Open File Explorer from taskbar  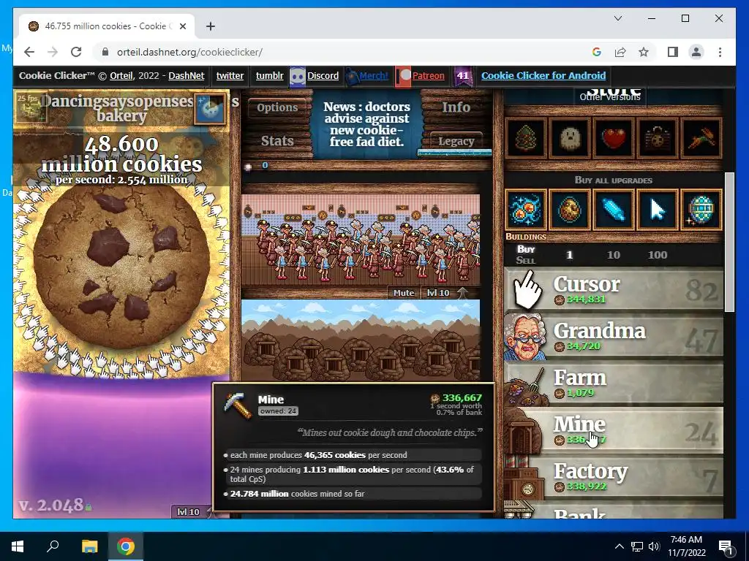point(89,546)
